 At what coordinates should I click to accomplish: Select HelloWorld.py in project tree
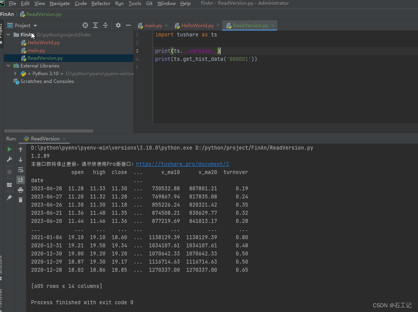(x=43, y=43)
